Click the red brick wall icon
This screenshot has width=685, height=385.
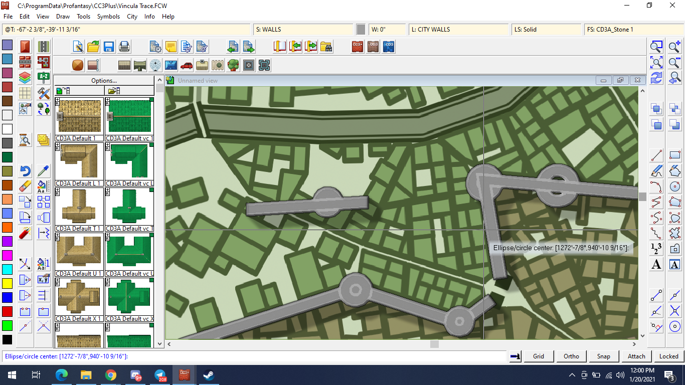25,63
